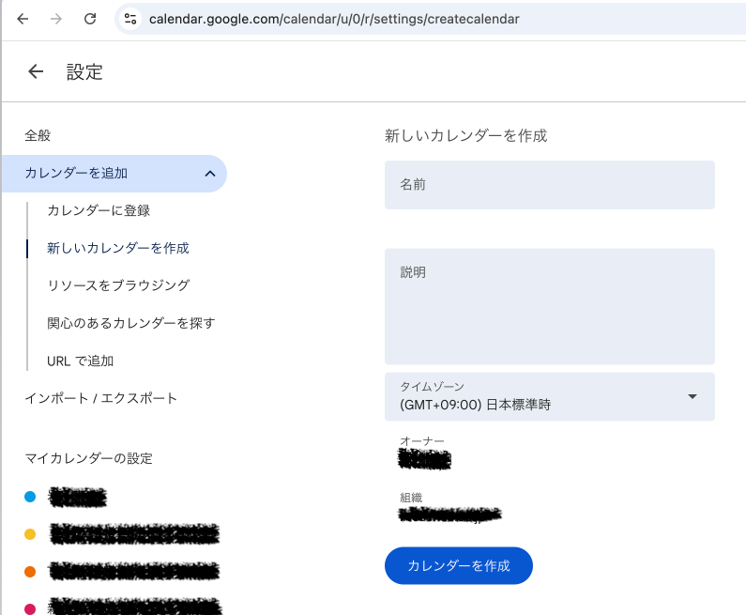Open リソースをブラウジング option

point(118,285)
